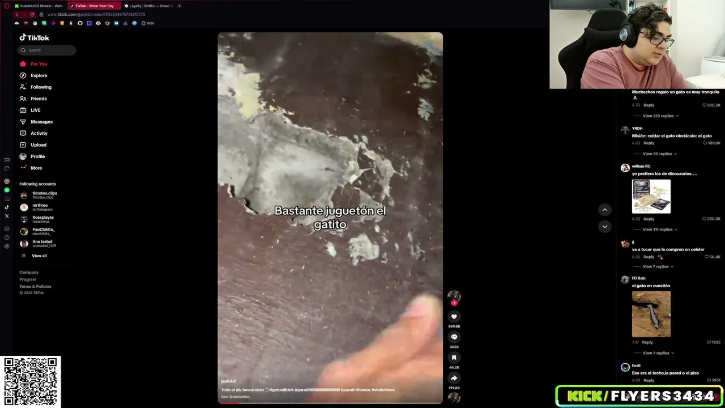Open the LIVE section
Viewport: 725px width, 408px height.
point(30,110)
